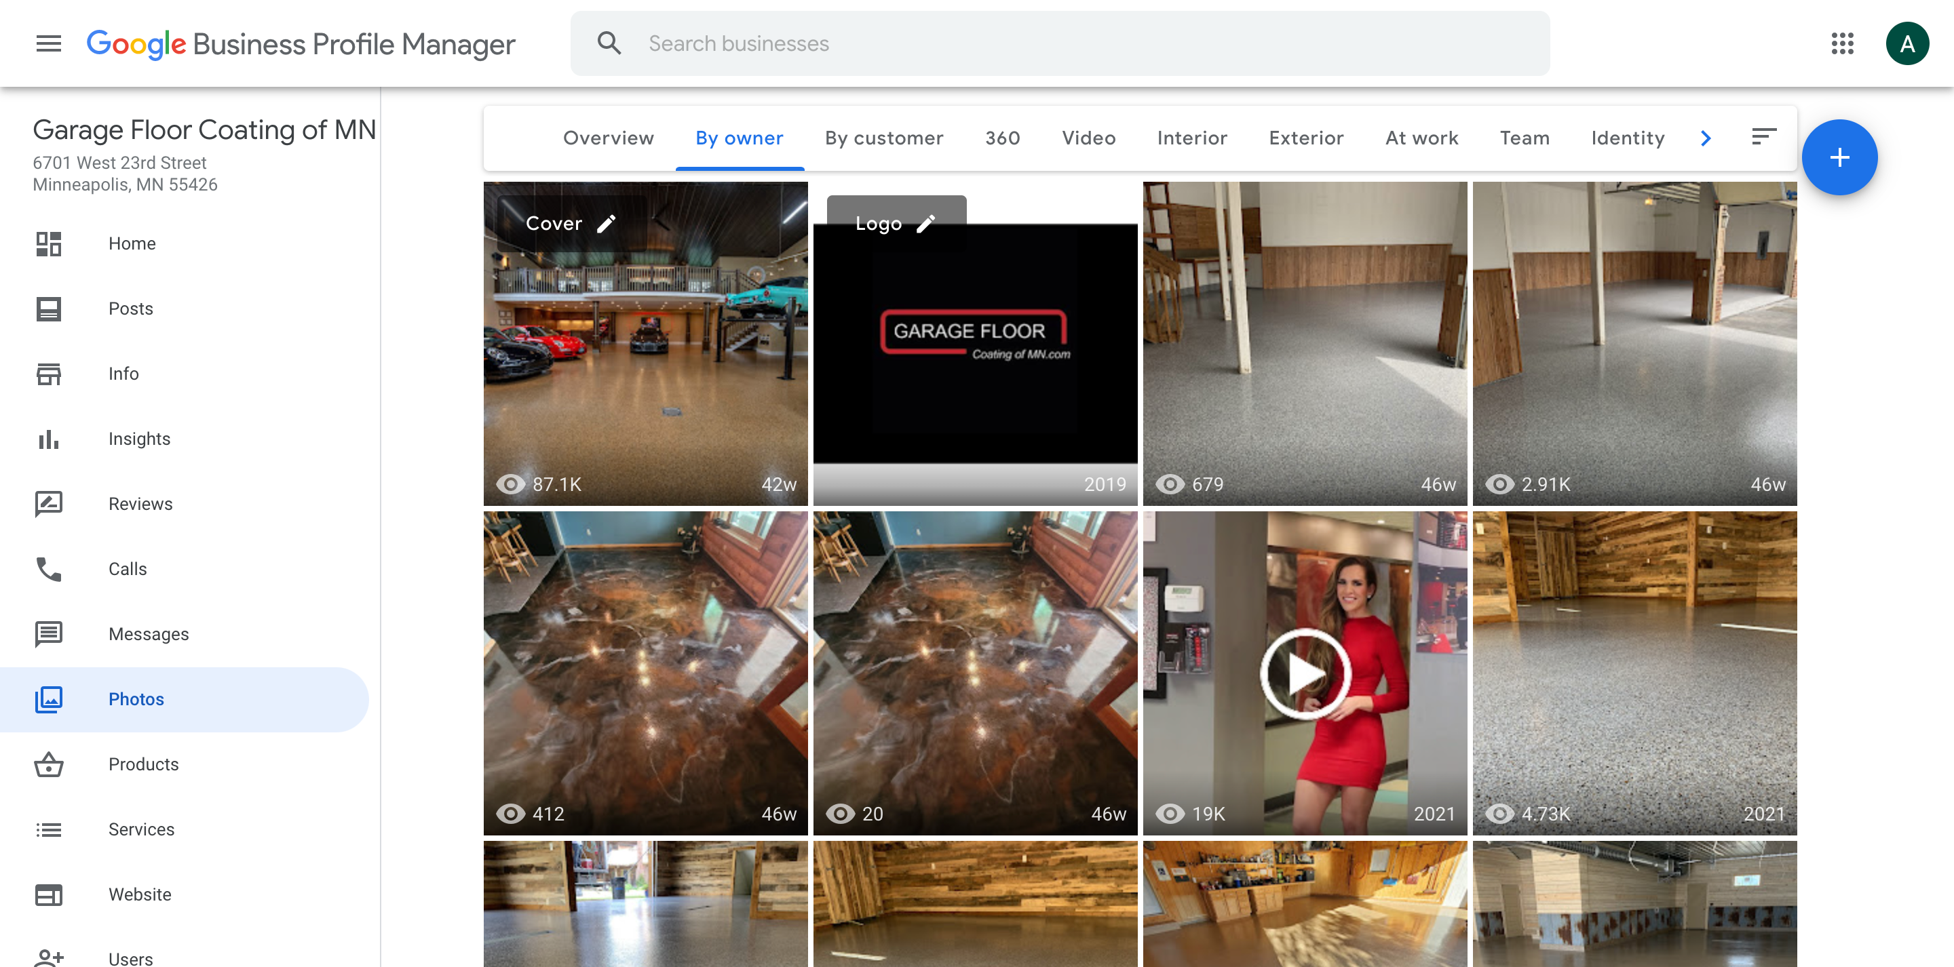Open the Cover photo with 87.1K views
Screen dimensions: 1954x967
pyautogui.click(x=645, y=344)
